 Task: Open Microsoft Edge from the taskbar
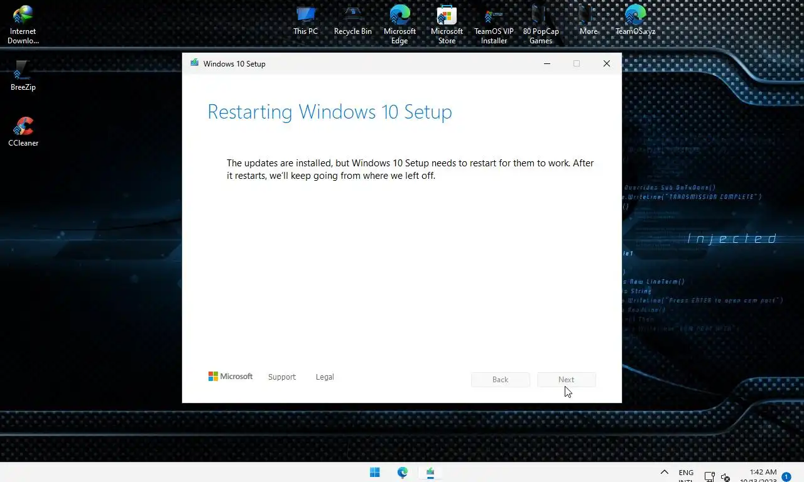[x=403, y=473]
